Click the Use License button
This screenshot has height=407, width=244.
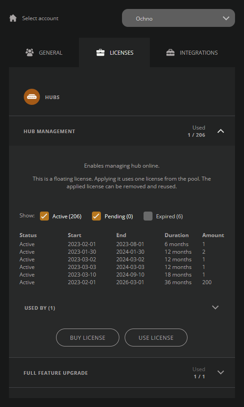point(156,338)
